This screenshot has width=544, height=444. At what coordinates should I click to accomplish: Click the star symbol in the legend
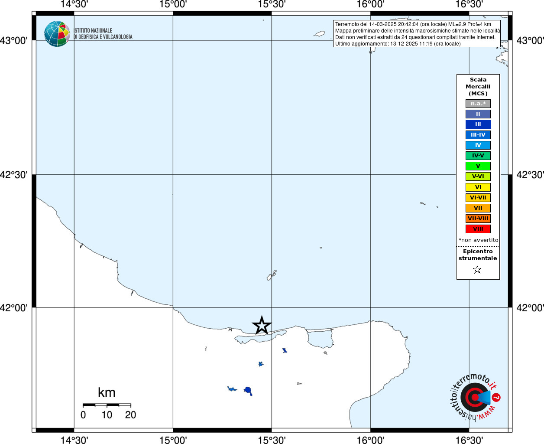click(477, 270)
